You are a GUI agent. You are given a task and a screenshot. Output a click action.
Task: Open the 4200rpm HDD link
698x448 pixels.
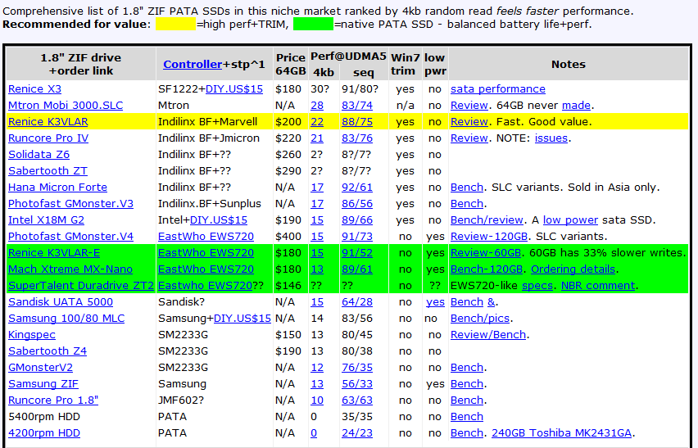click(44, 433)
